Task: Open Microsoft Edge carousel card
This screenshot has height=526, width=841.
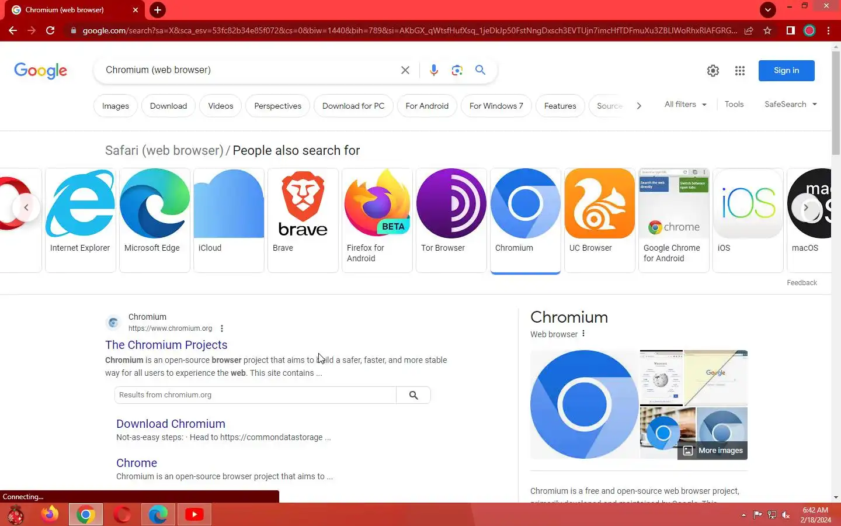Action: coord(155,220)
